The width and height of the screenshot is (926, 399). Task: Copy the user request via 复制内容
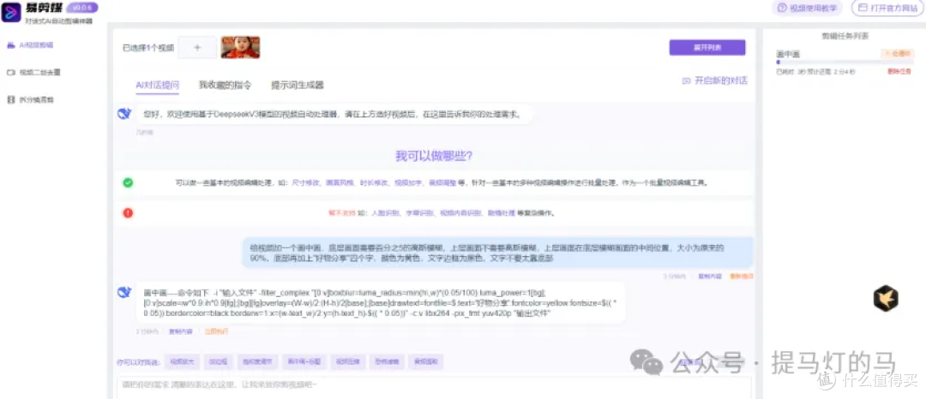(x=710, y=276)
